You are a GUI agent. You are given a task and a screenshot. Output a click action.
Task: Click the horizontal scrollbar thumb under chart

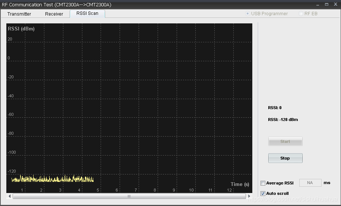tap(129, 196)
